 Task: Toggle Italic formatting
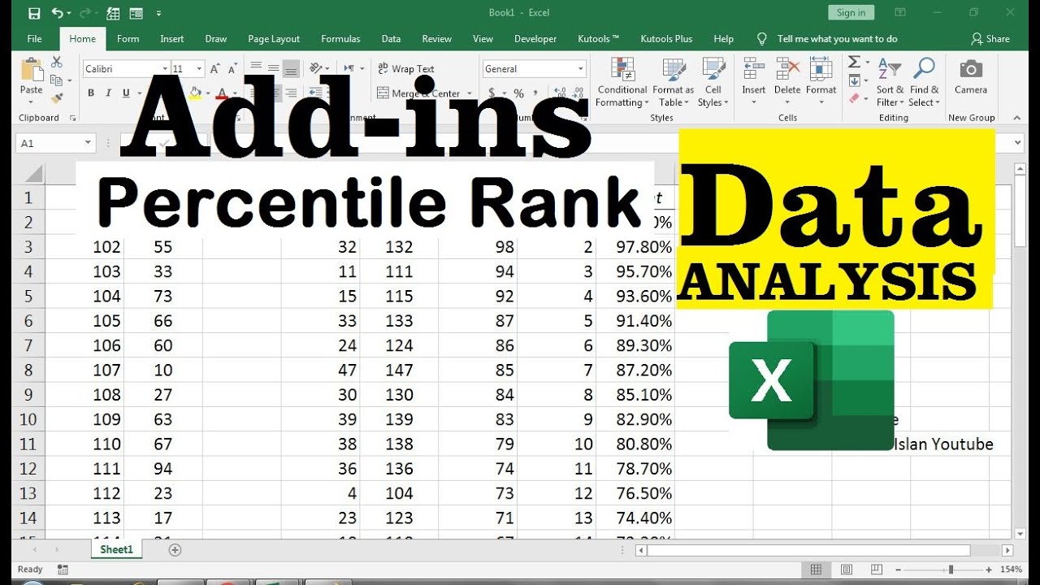click(x=109, y=93)
